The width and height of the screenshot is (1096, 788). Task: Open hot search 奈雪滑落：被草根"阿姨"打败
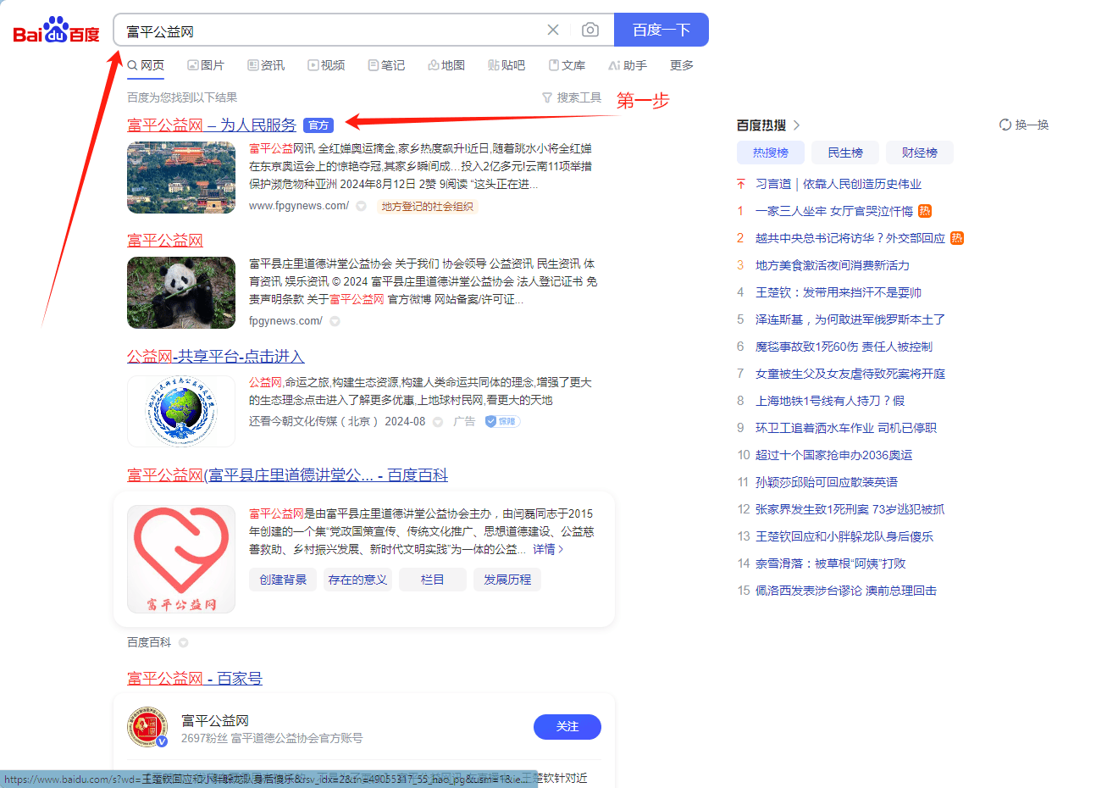pos(831,563)
